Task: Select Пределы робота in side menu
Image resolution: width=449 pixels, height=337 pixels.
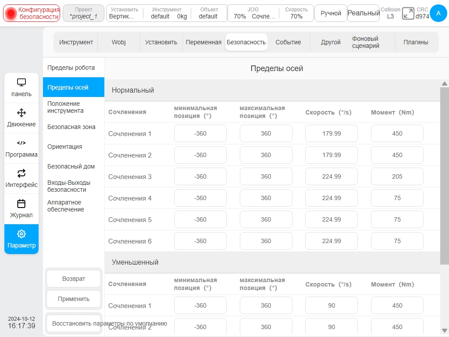Action: pos(74,68)
